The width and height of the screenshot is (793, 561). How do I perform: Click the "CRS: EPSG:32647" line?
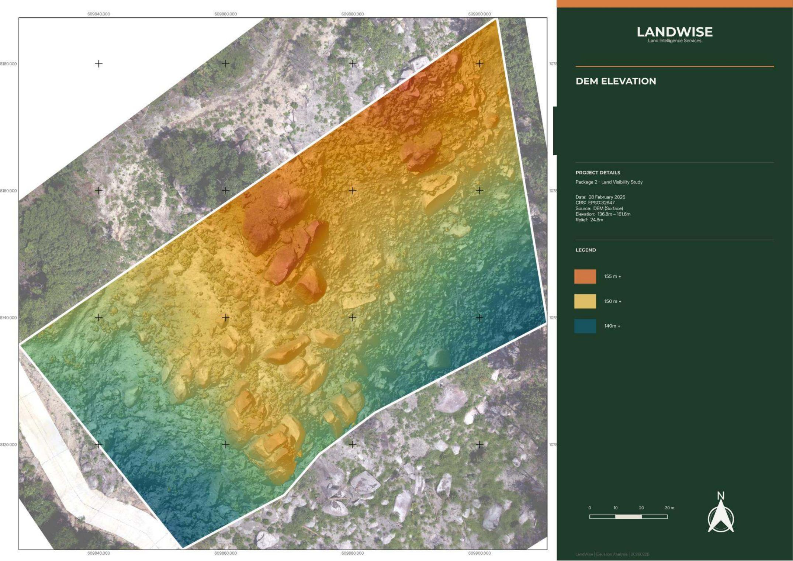[595, 203]
